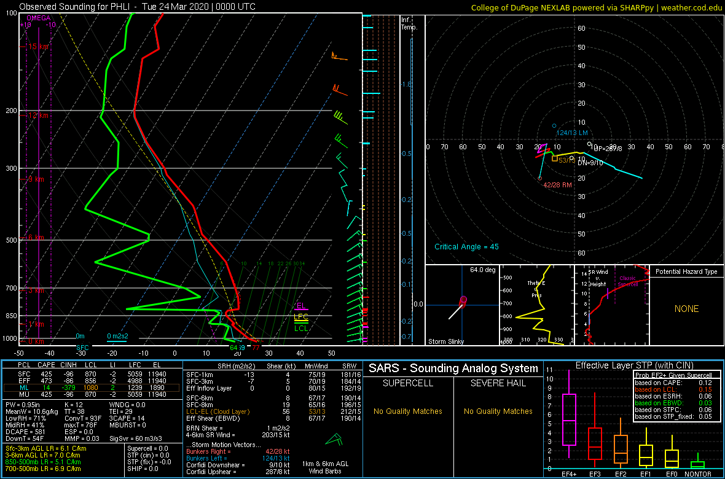The image size is (725, 479).
Task: Open the SR Wind v. Height panel
Action: click(x=612, y=305)
